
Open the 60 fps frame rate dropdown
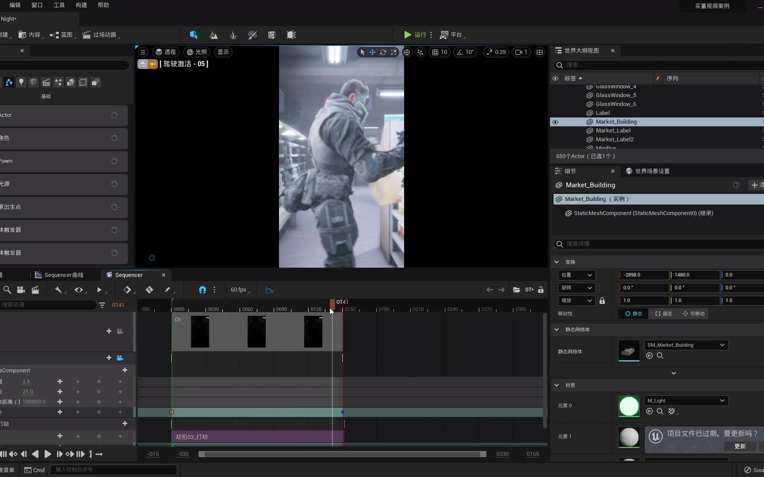[x=240, y=290]
